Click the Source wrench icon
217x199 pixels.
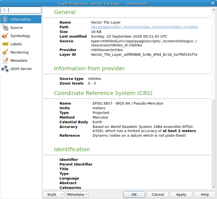(x=5, y=27)
